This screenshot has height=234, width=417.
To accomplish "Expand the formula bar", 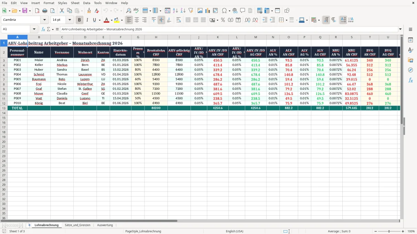I will pos(400,29).
